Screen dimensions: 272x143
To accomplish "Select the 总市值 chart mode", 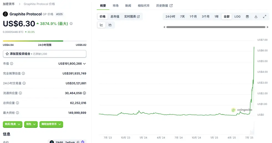I will (115, 17).
